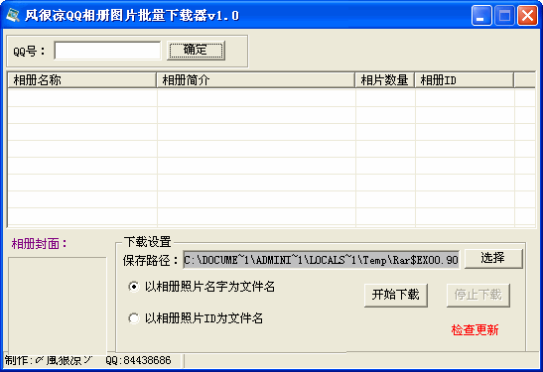Click the QQ号 input field
This screenshot has width=543, height=372.
tap(107, 51)
